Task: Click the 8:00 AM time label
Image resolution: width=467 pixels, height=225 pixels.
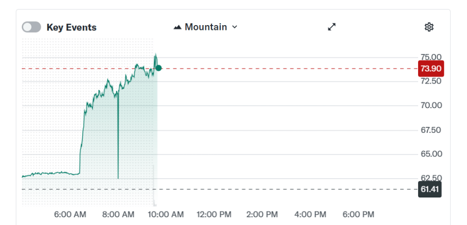Action: [118, 214]
